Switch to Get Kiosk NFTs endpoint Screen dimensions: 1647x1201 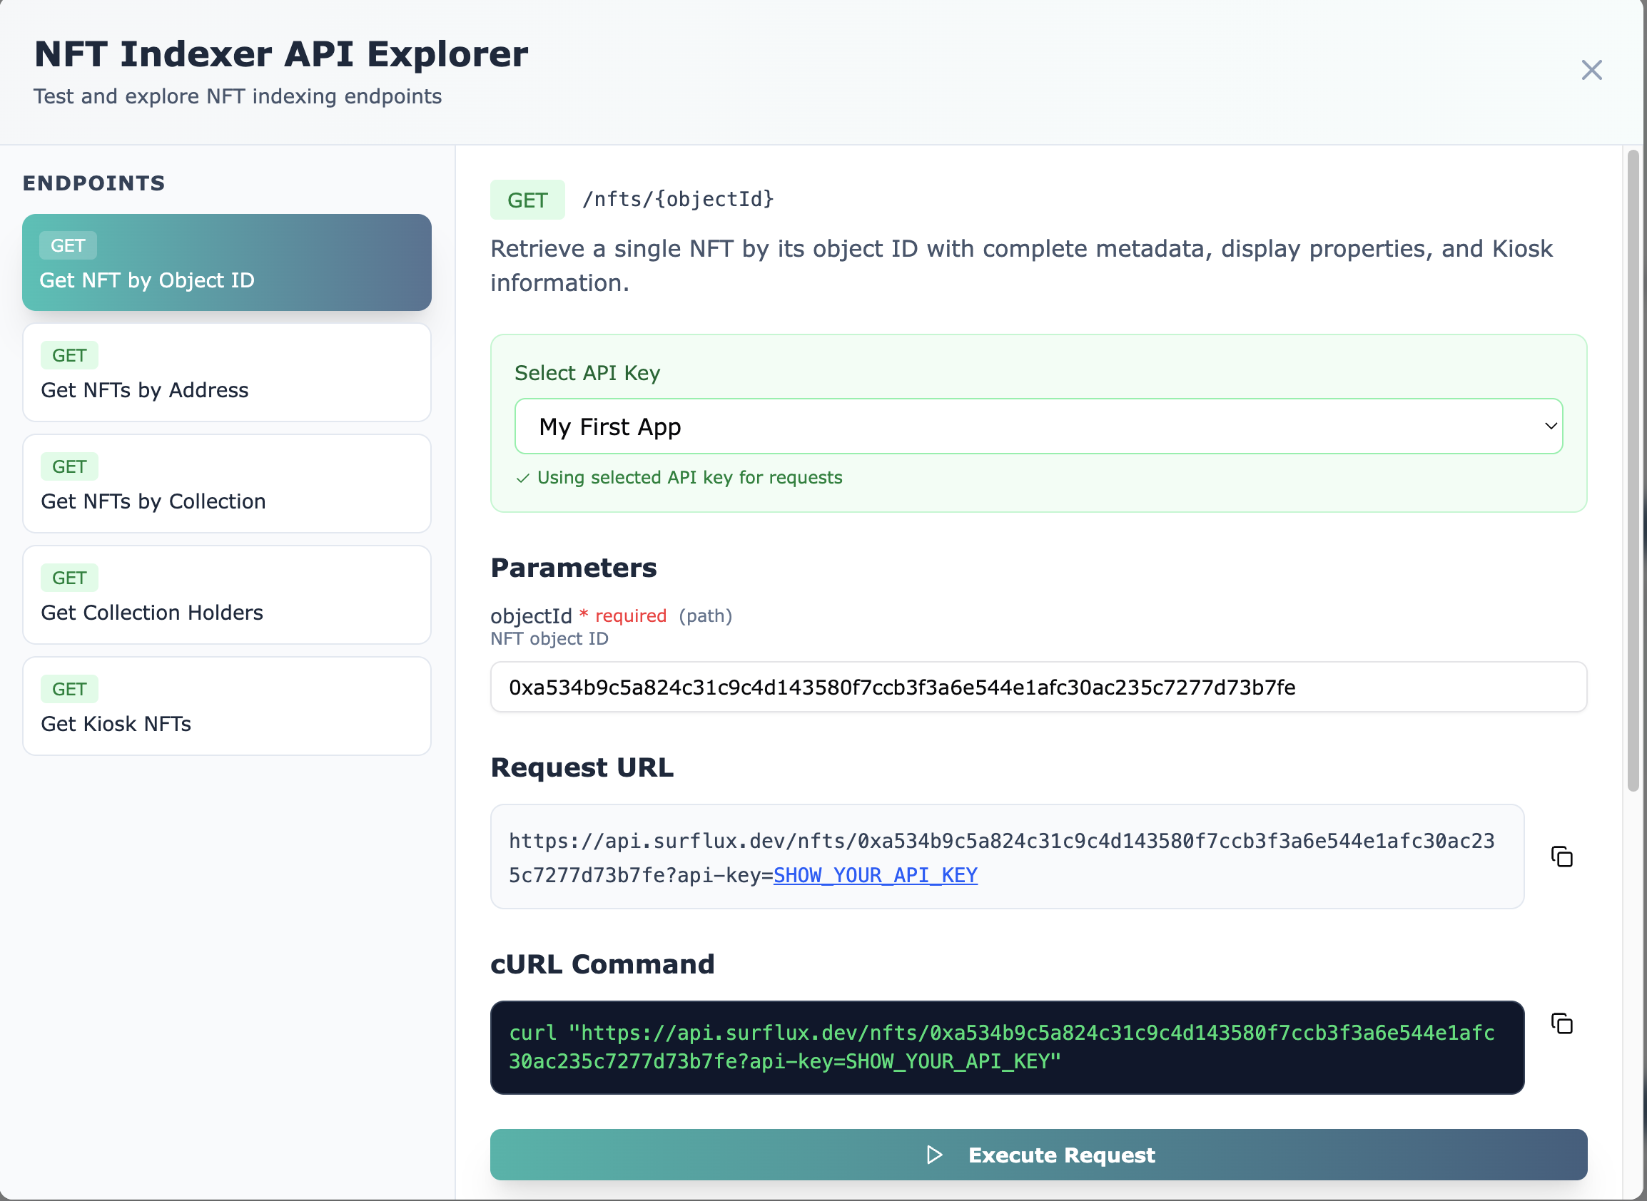pos(226,707)
